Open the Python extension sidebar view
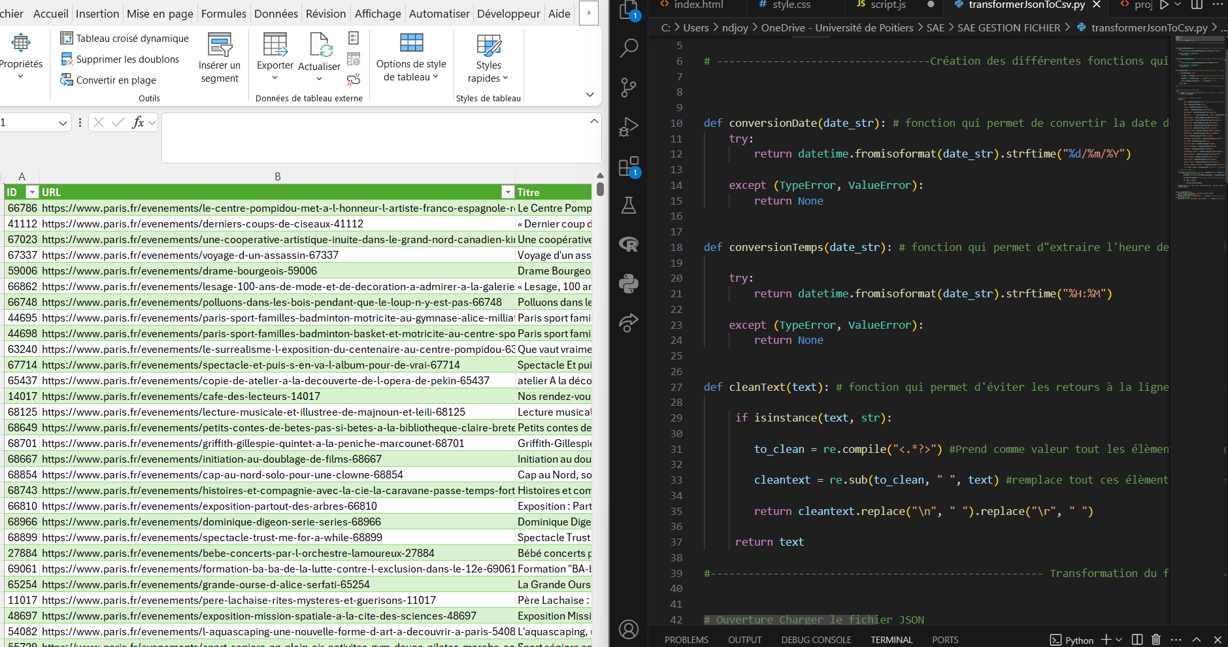This screenshot has height=647, width=1228. tap(629, 284)
